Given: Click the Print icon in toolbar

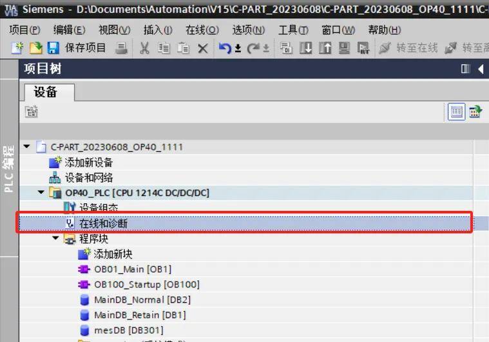Looking at the screenshot, I should click(x=121, y=48).
